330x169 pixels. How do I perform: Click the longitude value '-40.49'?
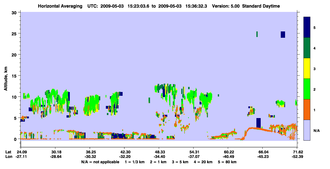pyautogui.click(x=228, y=157)
